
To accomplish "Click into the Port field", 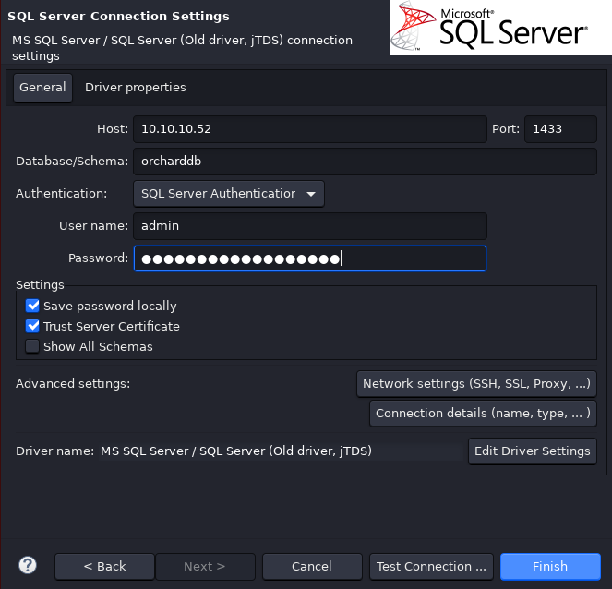I will [559, 129].
